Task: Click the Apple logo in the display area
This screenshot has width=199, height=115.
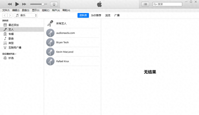Action: coord(99,4)
